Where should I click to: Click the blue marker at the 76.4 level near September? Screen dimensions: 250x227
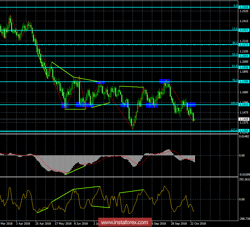click(165, 81)
